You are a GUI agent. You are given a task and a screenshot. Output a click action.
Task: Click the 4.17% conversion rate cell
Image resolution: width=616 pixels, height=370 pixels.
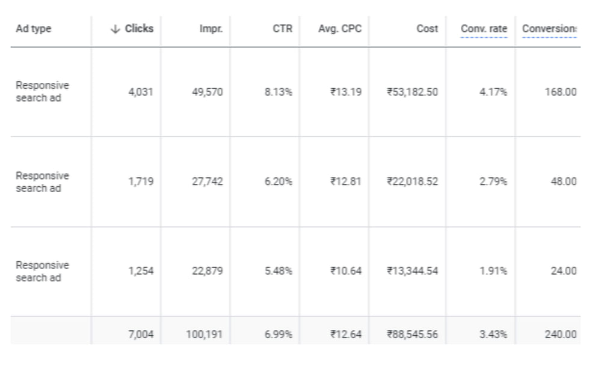pos(493,92)
